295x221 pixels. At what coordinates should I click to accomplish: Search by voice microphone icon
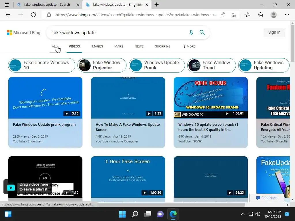click(x=191, y=33)
